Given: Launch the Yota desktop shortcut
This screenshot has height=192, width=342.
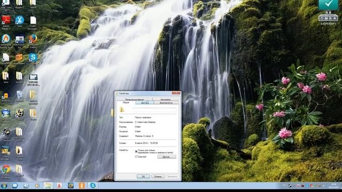Looking at the screenshot, I should pos(20,20).
